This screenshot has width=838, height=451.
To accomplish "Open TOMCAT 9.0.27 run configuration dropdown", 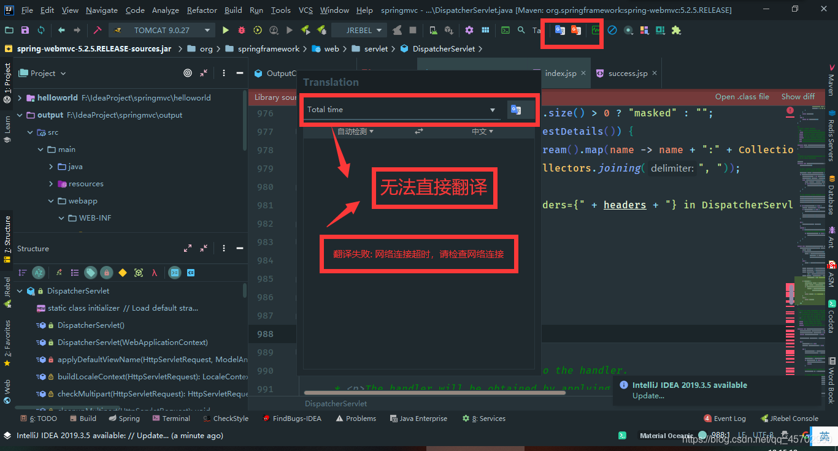I will pos(162,30).
